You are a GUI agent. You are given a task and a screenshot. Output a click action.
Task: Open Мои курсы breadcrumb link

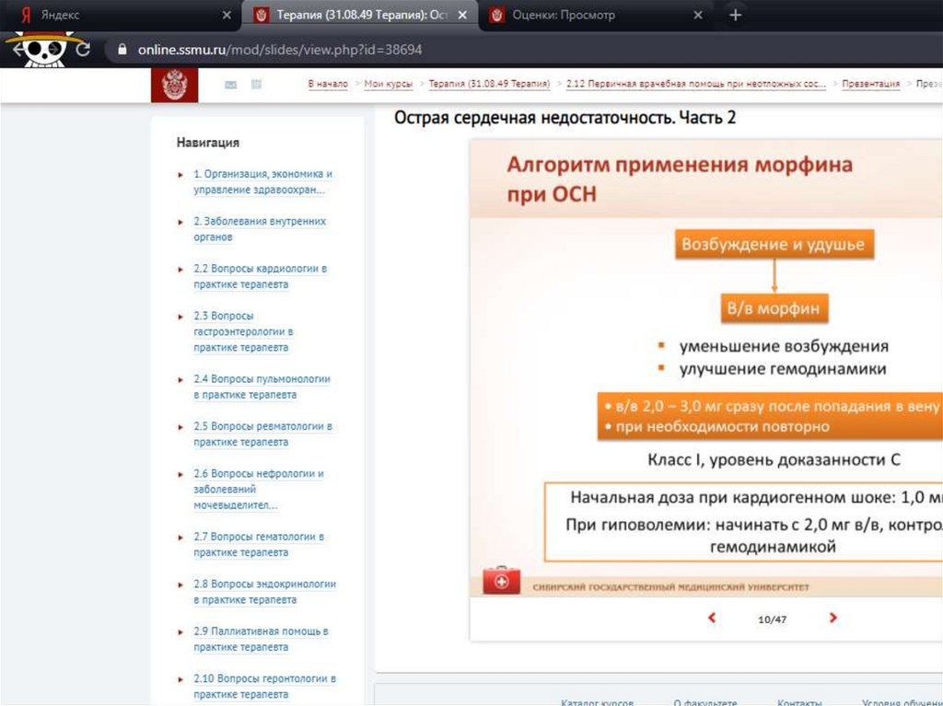click(x=388, y=84)
